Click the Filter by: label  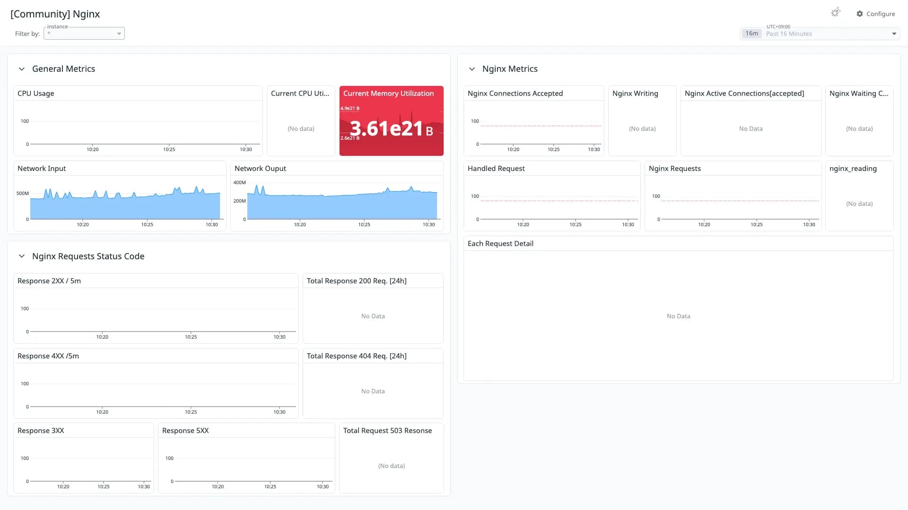point(27,34)
